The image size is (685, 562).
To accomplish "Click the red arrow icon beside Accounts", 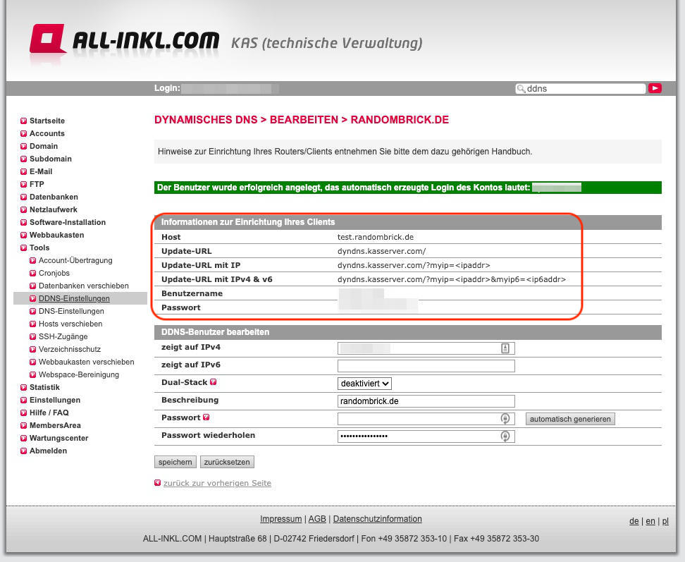I will [x=23, y=134].
